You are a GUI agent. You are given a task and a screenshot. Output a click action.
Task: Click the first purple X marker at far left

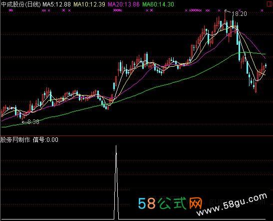pos(11,10)
